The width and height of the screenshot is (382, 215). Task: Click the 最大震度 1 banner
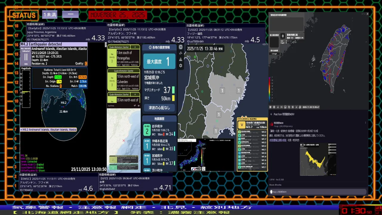tap(159, 62)
